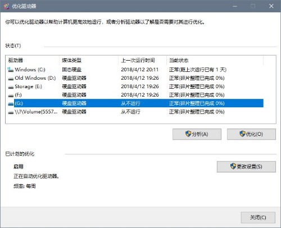This screenshot has width=281, height=228.
Task: Click the Storage (E:) drive icon
Action: (x=11, y=86)
